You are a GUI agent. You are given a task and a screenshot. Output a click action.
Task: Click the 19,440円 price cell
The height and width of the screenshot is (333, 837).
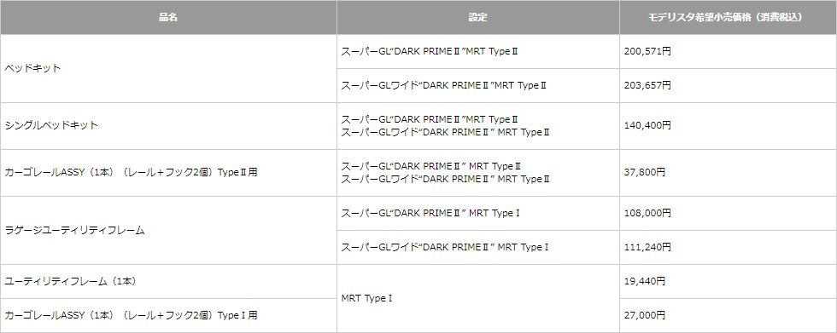coord(728,281)
